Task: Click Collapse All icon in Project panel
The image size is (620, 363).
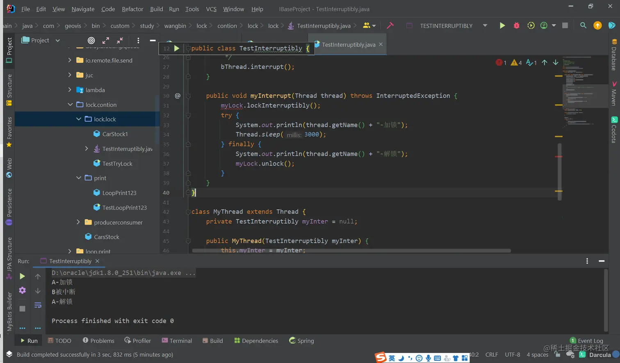Action: click(120, 40)
